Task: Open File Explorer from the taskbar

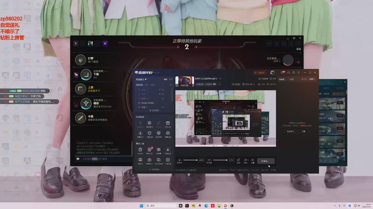Action: (x=219, y=206)
